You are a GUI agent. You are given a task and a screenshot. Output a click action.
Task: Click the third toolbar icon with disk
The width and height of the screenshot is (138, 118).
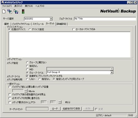click(x=16, y=11)
